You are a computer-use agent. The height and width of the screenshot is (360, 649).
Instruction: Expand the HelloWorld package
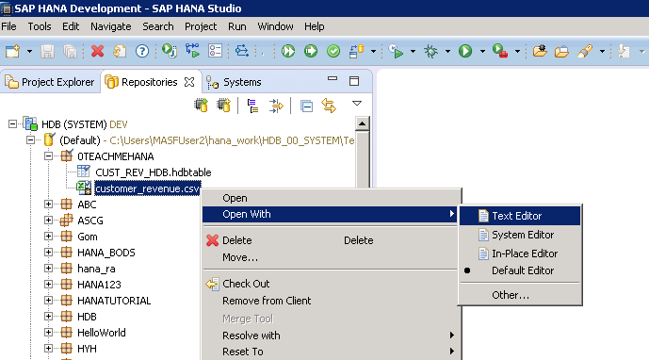48,333
